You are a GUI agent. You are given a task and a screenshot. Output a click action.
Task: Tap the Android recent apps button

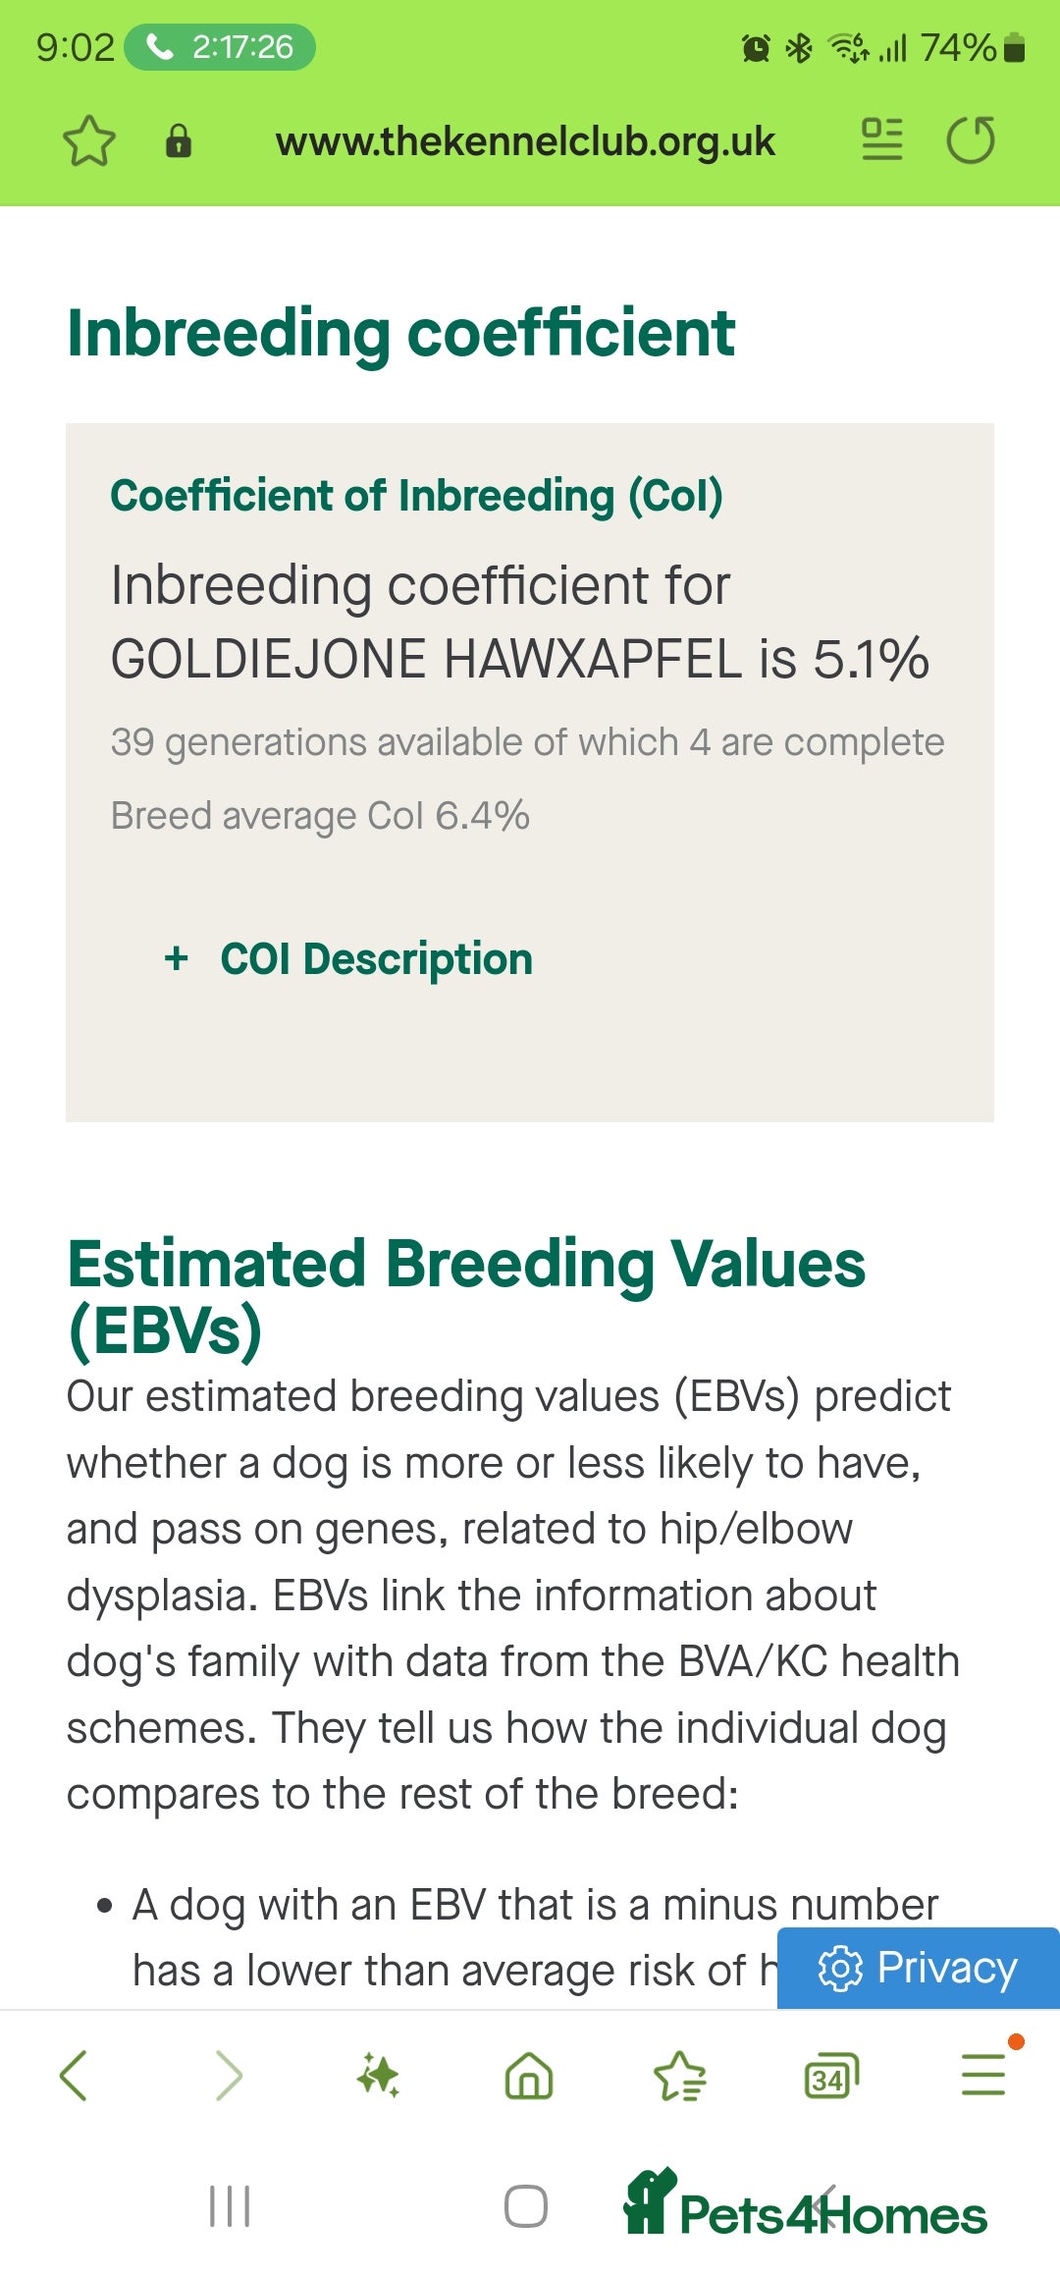coord(230,2206)
